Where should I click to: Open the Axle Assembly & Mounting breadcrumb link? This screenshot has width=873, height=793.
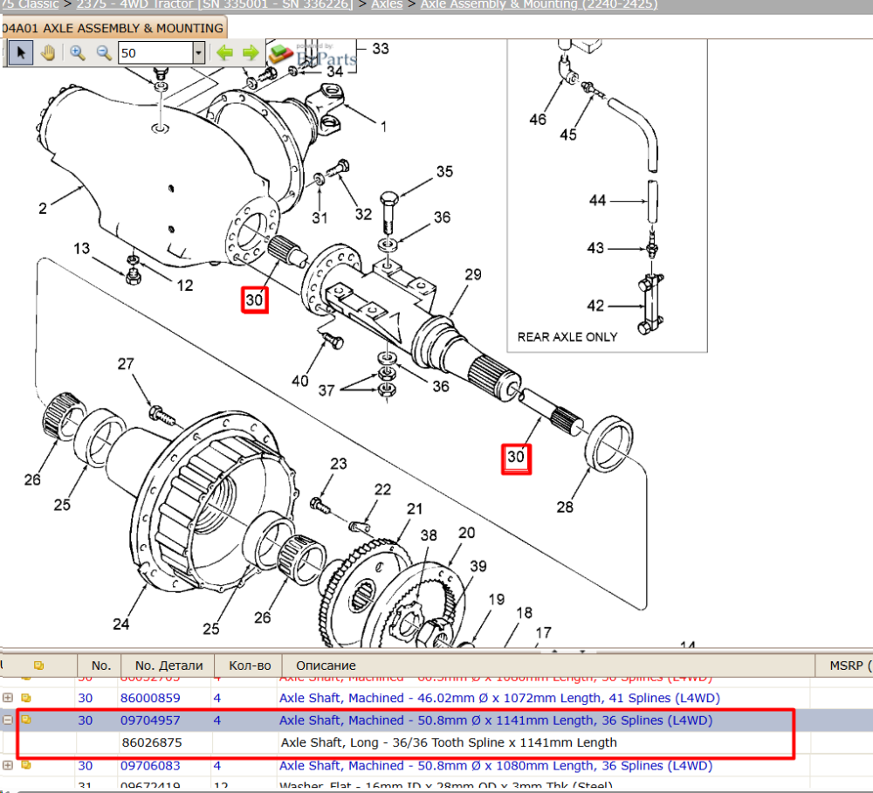pyautogui.click(x=539, y=4)
